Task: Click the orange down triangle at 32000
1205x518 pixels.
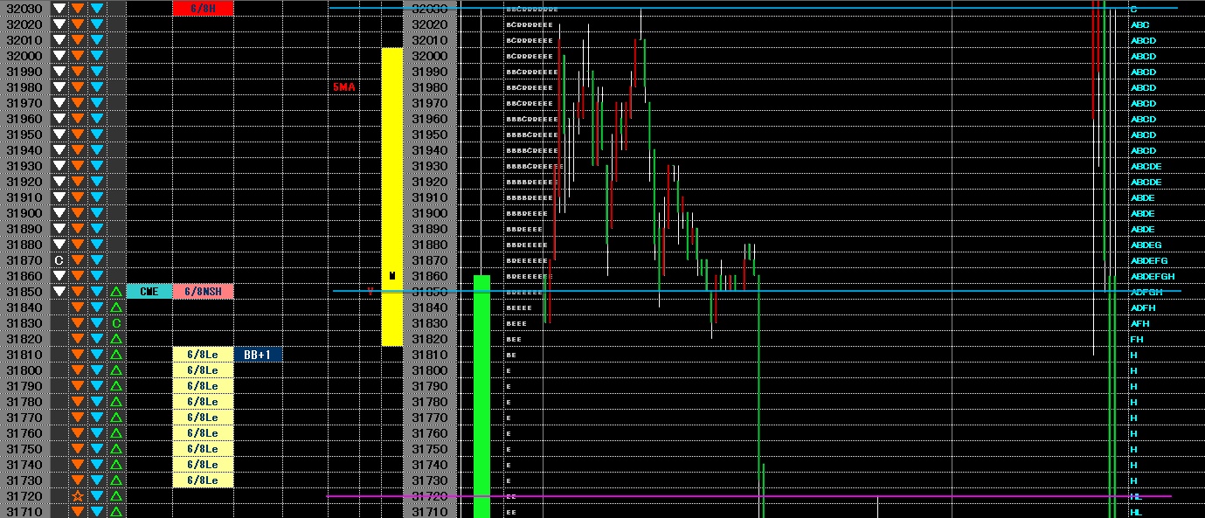Action: (78, 56)
